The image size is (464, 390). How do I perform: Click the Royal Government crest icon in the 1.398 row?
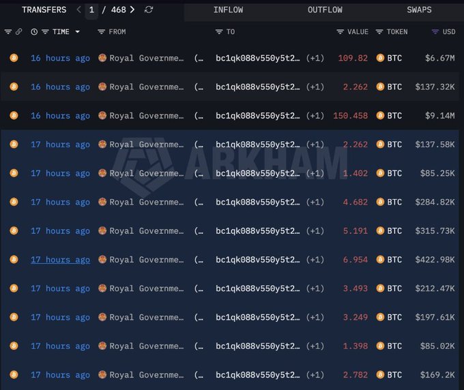tap(102, 346)
